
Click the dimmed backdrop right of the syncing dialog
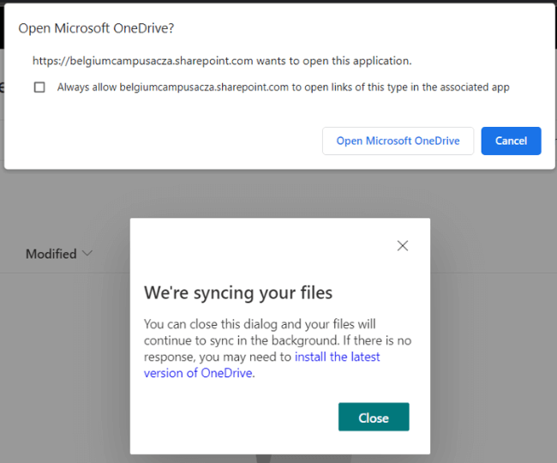pos(493,343)
